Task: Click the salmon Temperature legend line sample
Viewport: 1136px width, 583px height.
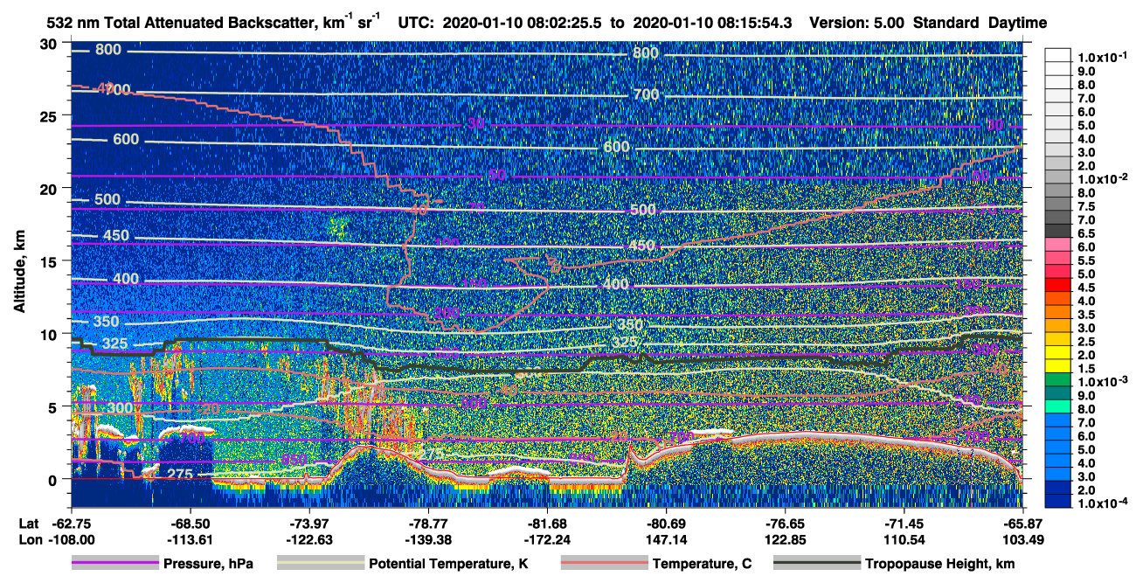Action: 604,564
